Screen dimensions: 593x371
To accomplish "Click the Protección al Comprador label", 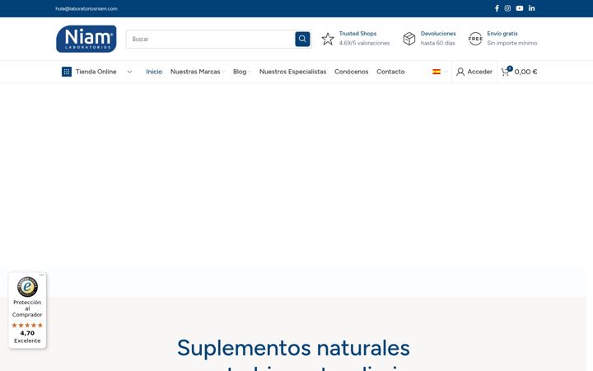I will click(x=27, y=308).
